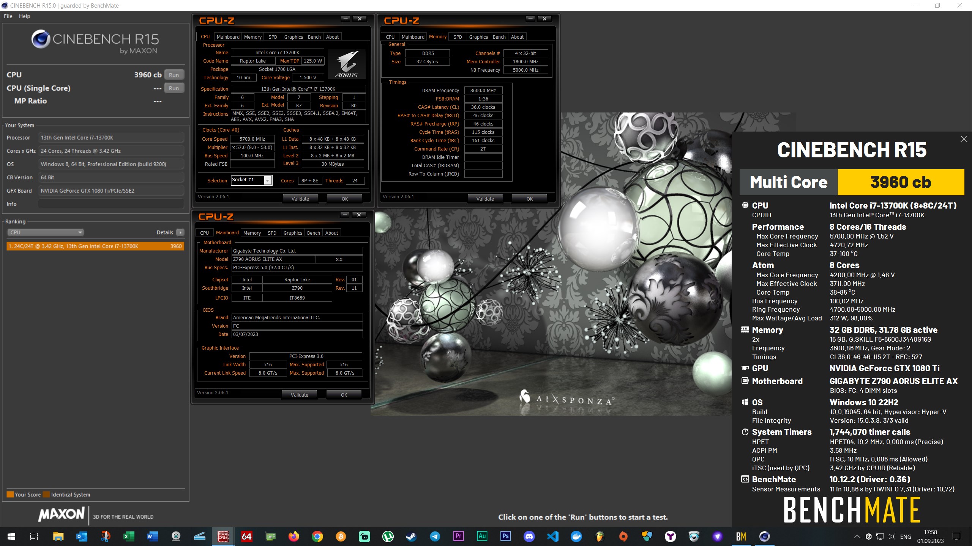Show hidden system tray icons
The height and width of the screenshot is (546, 972).
857,536
